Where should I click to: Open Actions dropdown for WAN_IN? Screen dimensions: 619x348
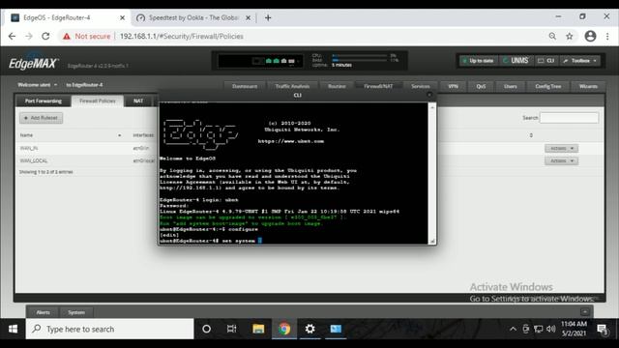[x=561, y=148]
